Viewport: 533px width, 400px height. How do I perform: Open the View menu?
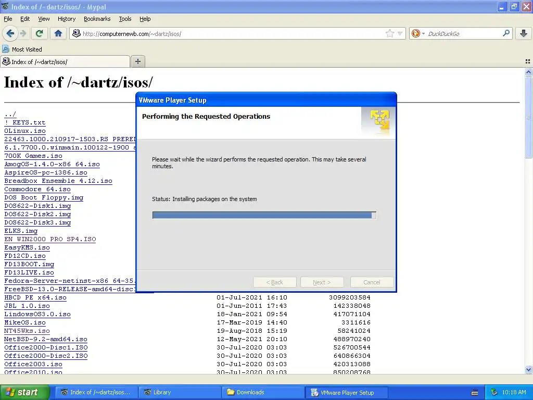tap(44, 19)
